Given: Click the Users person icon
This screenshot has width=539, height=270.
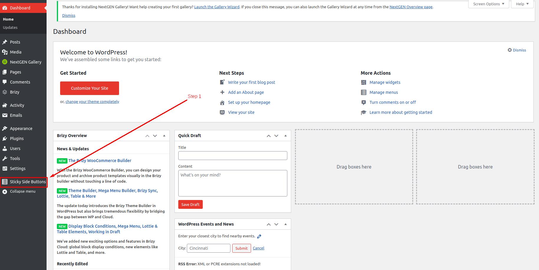Looking at the screenshot, I should click(5, 149).
